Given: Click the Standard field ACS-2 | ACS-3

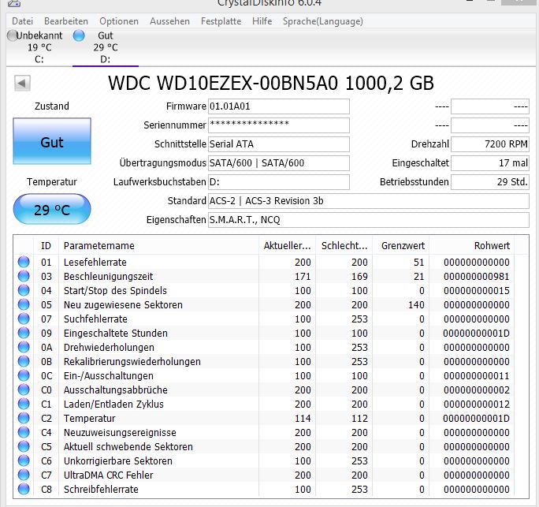Looking at the screenshot, I should coord(369,201).
